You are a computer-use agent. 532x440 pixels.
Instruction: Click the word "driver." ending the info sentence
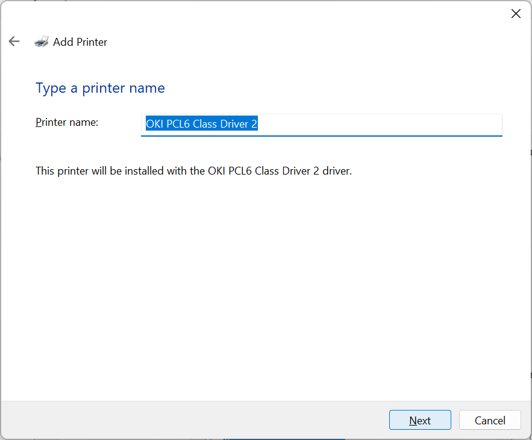[x=337, y=171]
